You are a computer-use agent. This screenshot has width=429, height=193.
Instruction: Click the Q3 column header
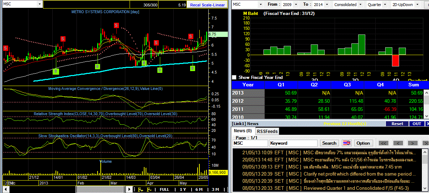click(x=347, y=85)
